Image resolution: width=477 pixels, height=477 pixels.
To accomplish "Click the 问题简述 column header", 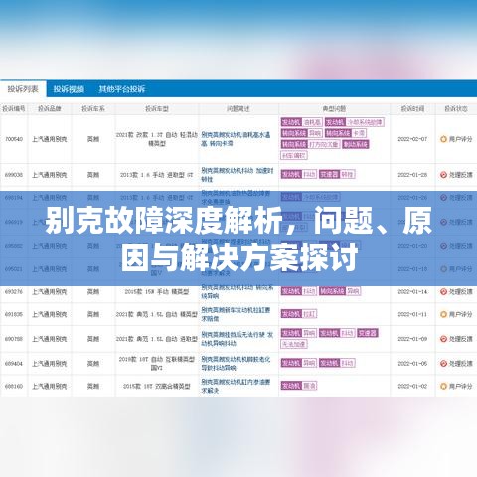I will pyautogui.click(x=238, y=108).
